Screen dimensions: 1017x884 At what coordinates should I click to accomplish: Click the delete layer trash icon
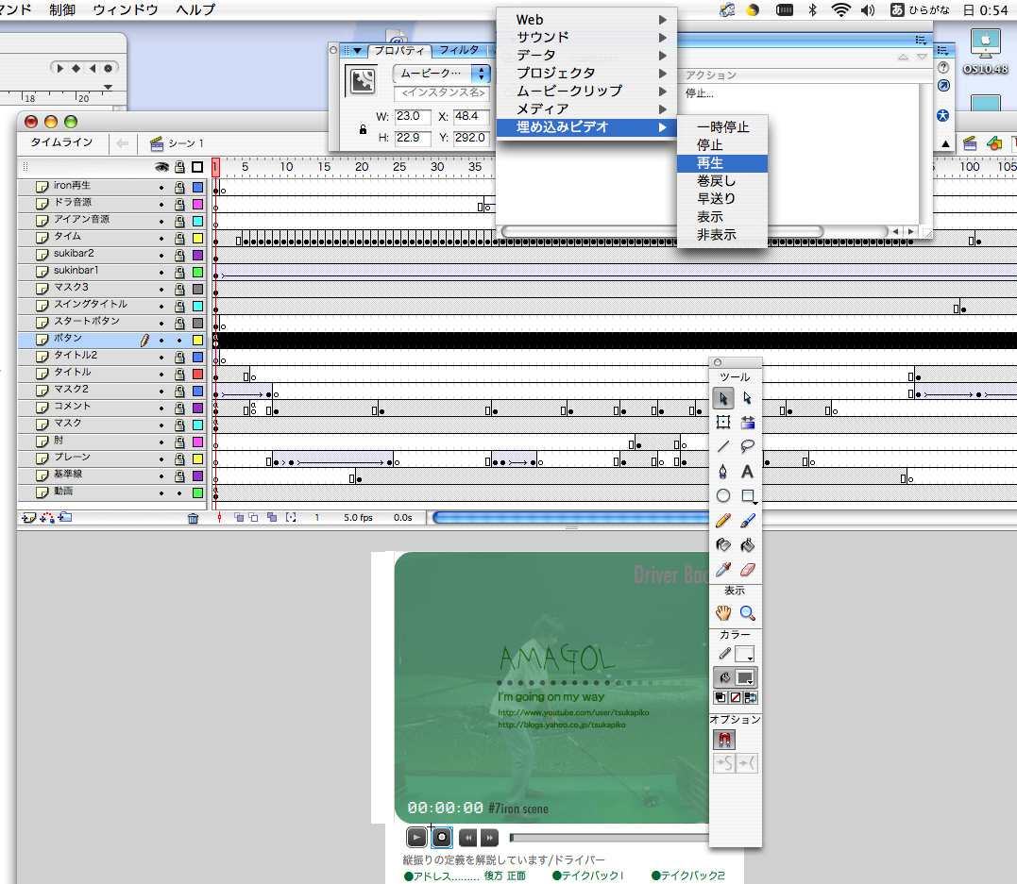coord(193,518)
